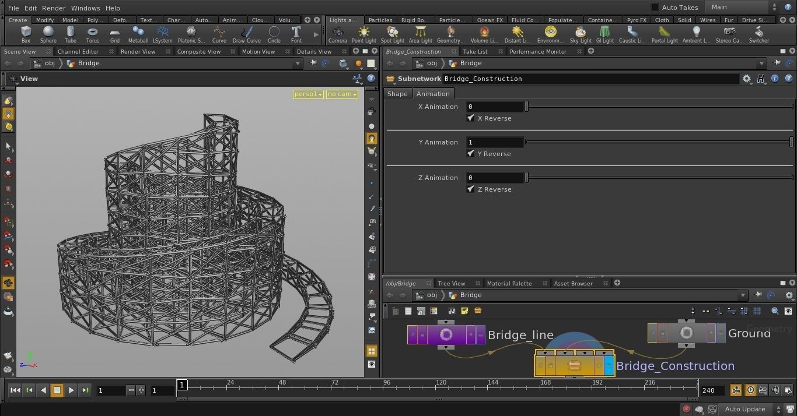The width and height of the screenshot is (797, 416).
Task: Switch to the Rigid Bodies shelf tab
Action: click(x=415, y=20)
